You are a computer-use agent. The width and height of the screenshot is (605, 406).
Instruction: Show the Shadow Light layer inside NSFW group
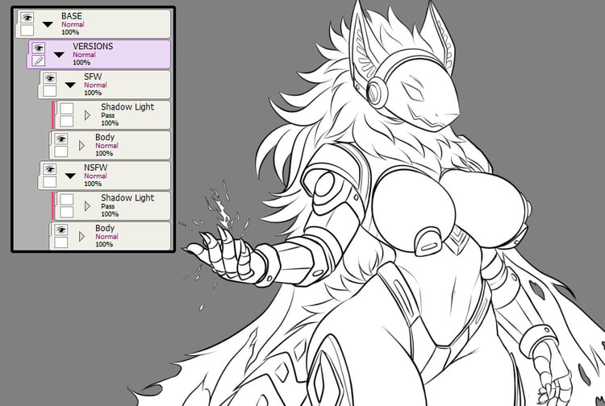[67, 199]
